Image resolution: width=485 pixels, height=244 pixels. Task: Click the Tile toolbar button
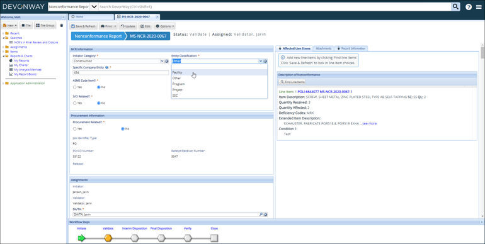coord(26,25)
